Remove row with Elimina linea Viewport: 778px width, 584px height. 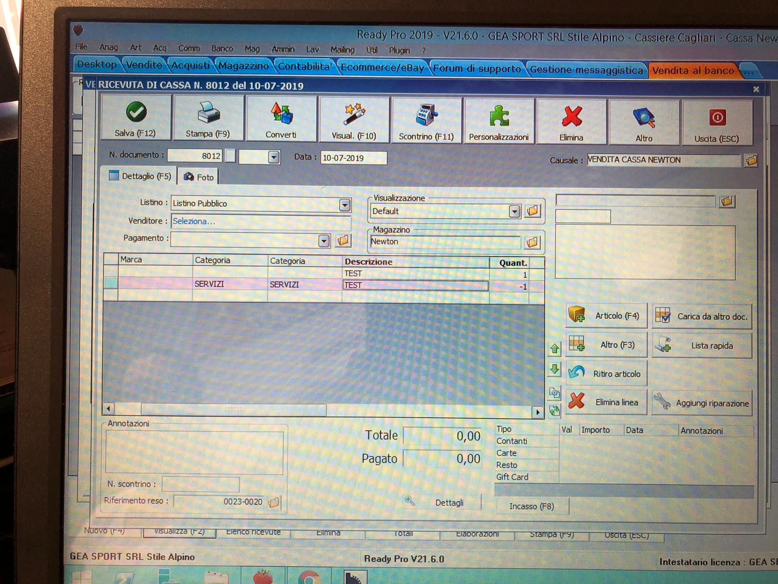607,402
